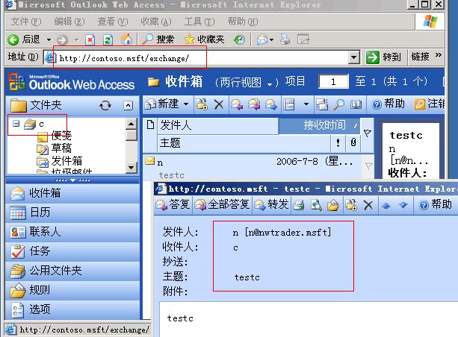The height and width of the screenshot is (337, 458).
Task: Click the IE Refresh page icon
Action: click(108, 39)
